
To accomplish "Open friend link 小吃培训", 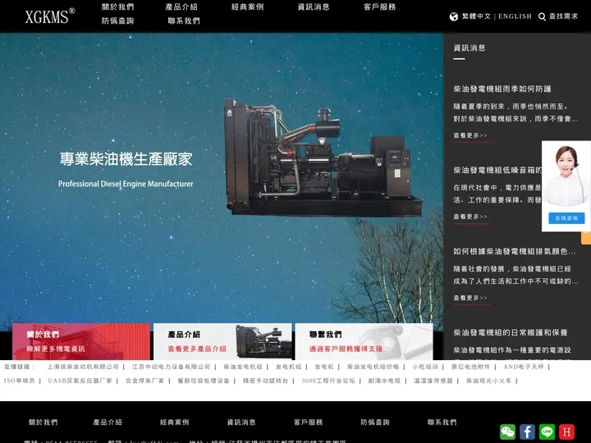I will click(x=425, y=367).
